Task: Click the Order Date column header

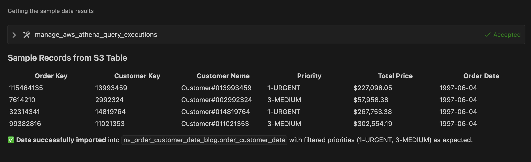Action: tap(481, 76)
